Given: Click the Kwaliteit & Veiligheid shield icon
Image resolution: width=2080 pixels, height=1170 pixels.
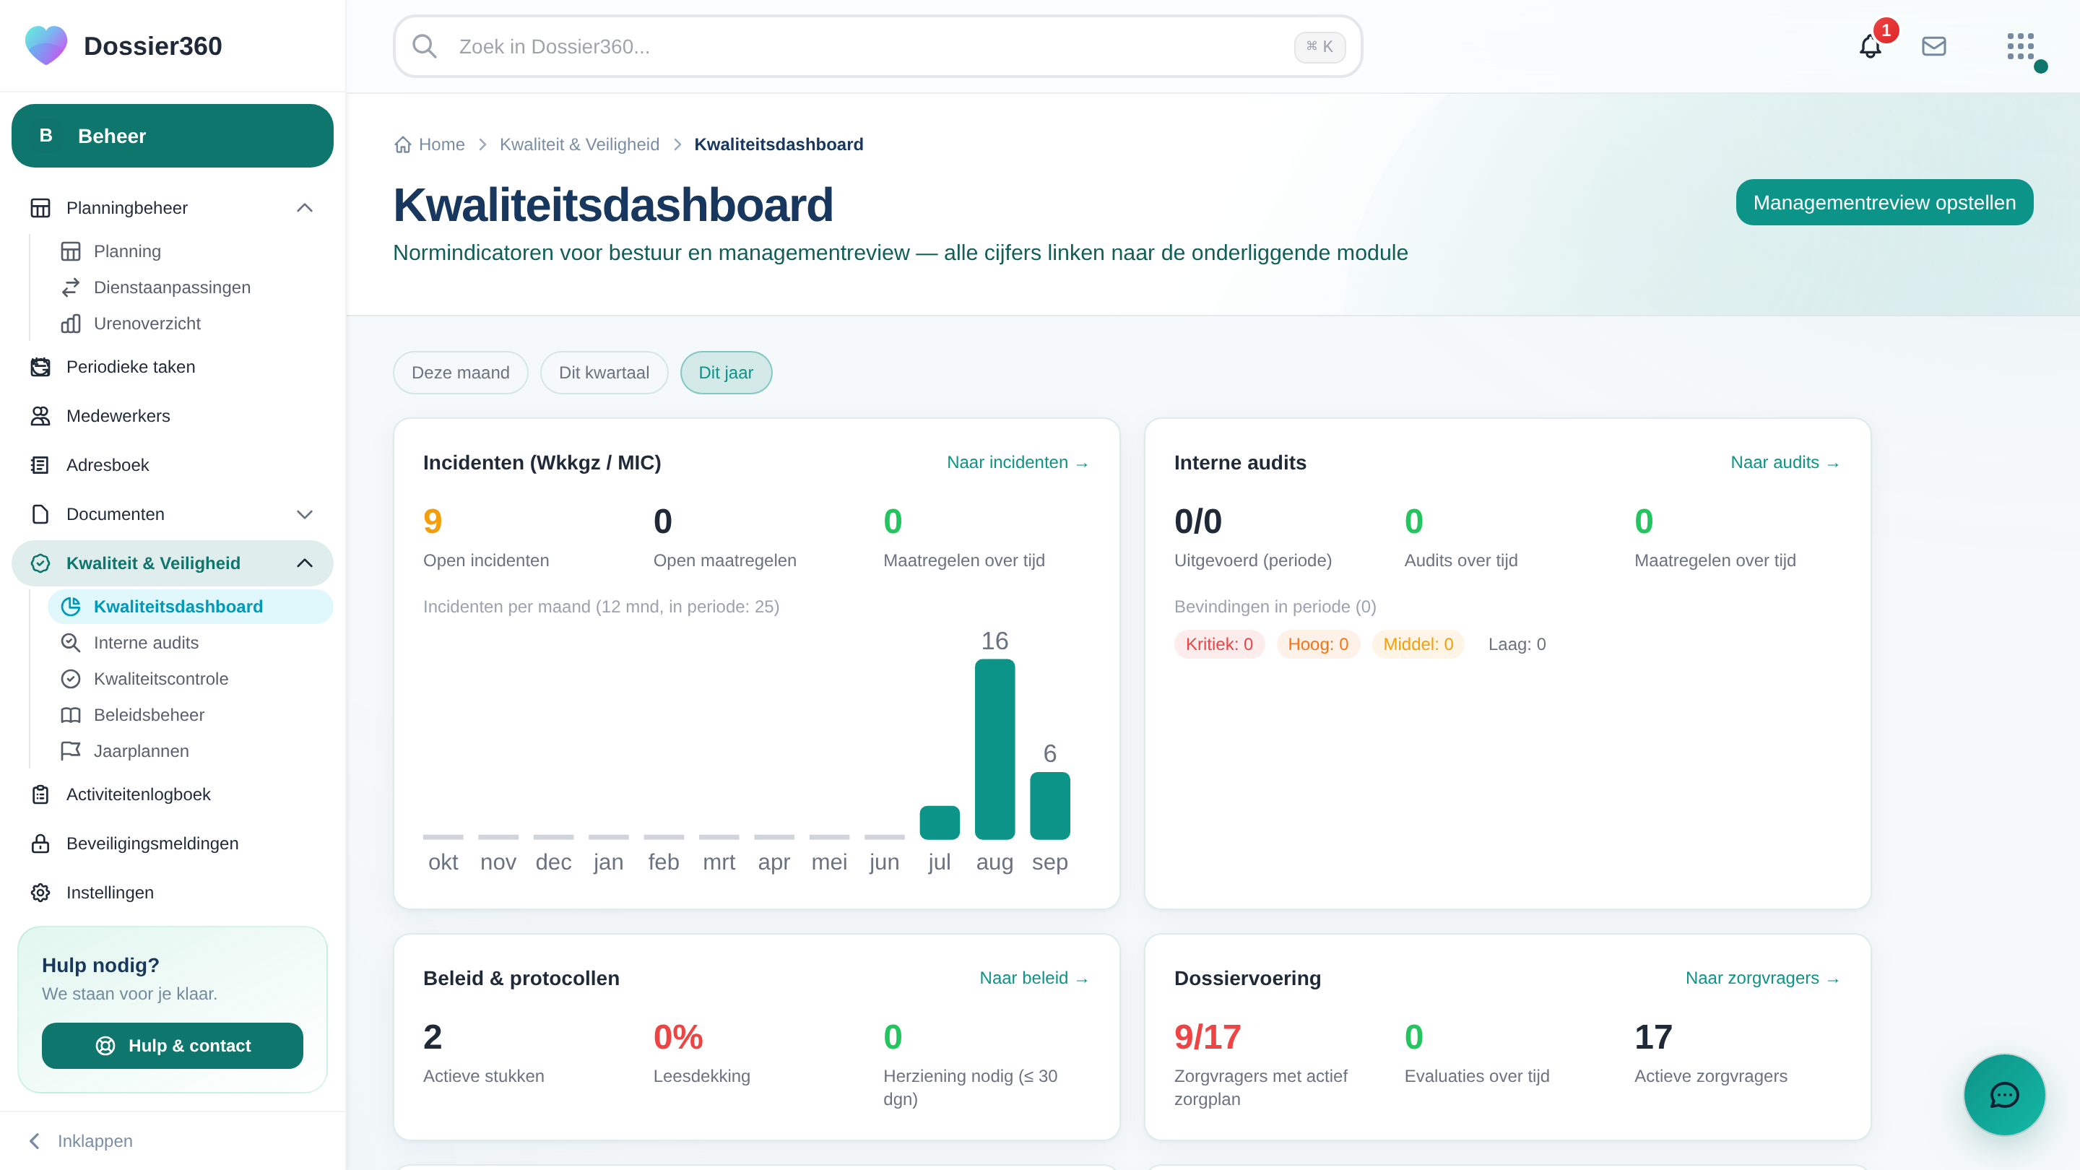Looking at the screenshot, I should 40,563.
